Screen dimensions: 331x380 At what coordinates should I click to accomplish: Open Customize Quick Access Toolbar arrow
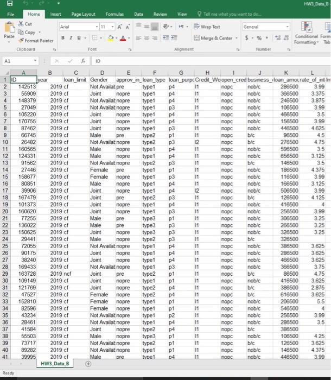[59, 3]
